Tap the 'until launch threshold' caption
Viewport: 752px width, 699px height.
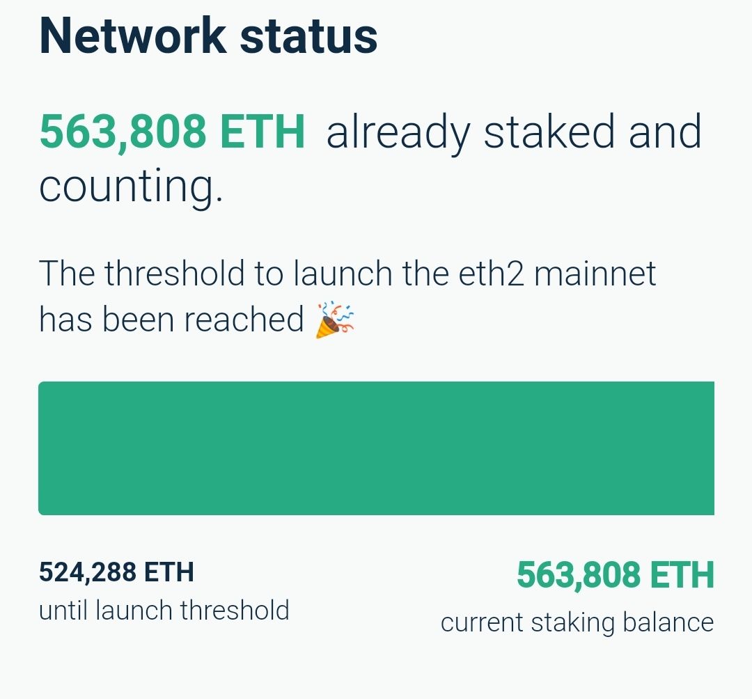pyautogui.click(x=164, y=611)
